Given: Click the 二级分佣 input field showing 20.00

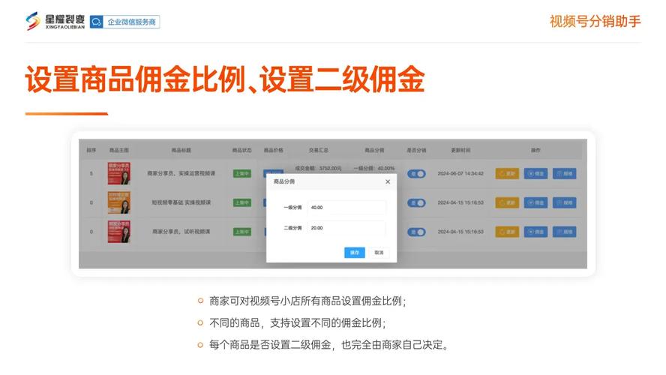Looking at the screenshot, I should coord(346,228).
